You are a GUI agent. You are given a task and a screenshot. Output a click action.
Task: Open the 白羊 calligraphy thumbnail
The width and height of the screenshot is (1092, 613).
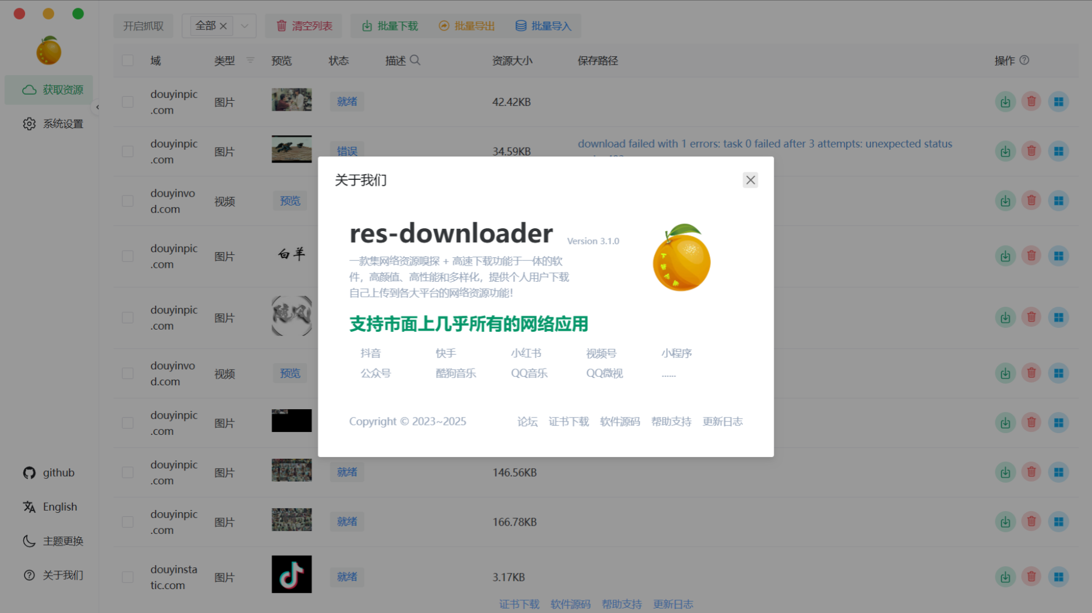(x=291, y=254)
